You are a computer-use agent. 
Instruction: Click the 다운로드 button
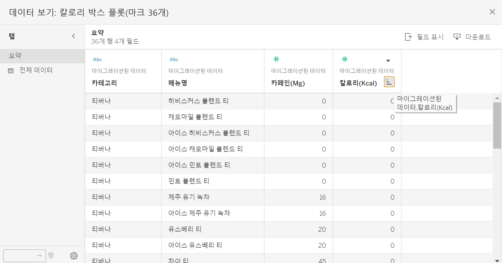[472, 37]
